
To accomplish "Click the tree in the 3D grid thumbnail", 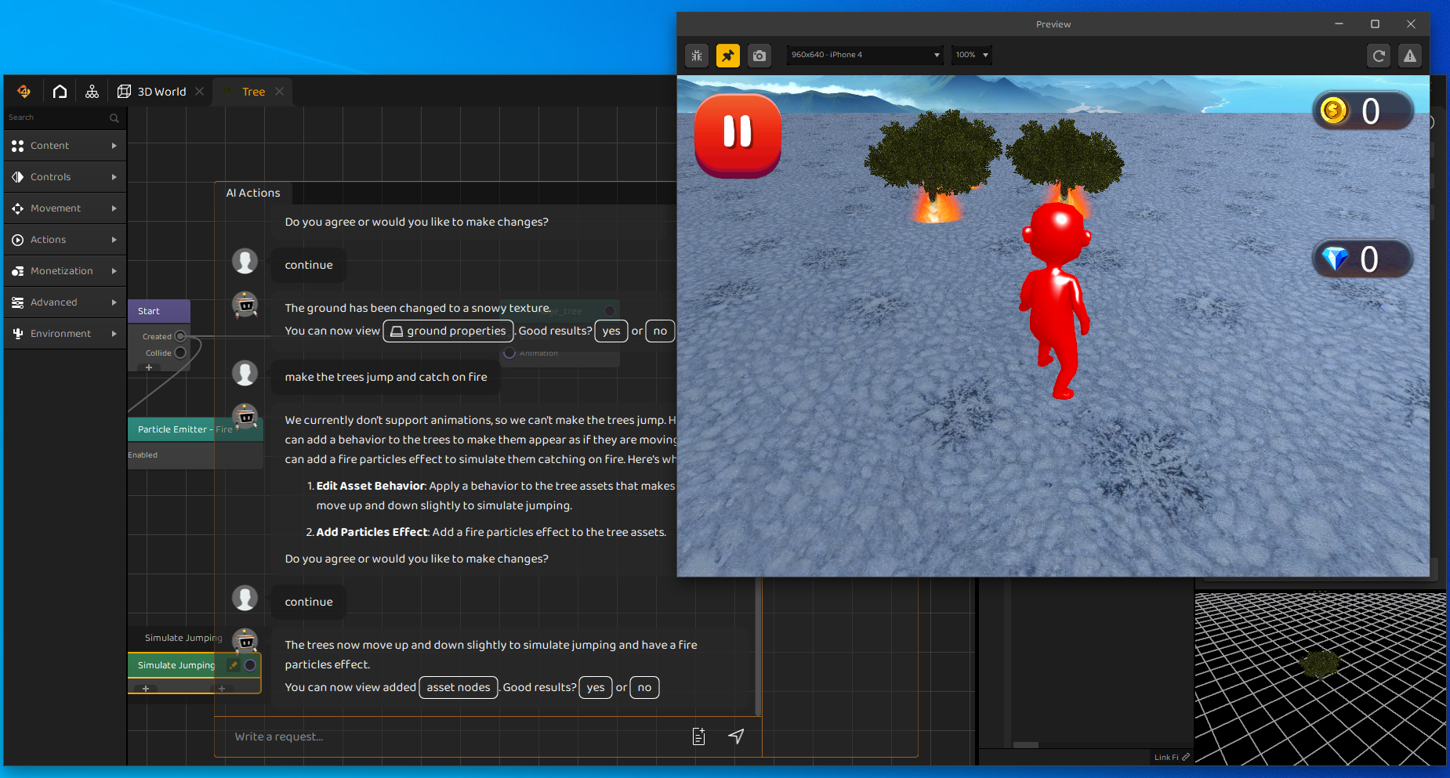I will pyautogui.click(x=1320, y=663).
